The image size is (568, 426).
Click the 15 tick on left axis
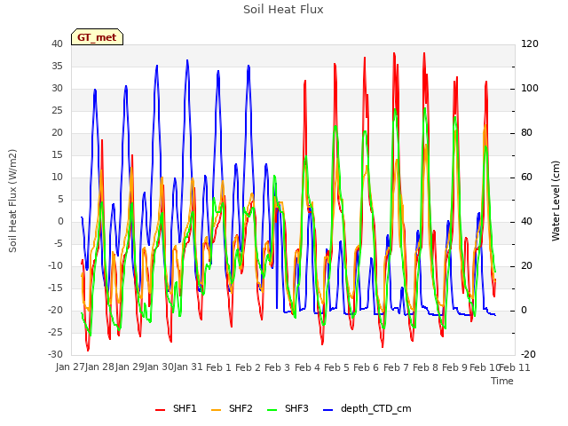[x=57, y=155]
